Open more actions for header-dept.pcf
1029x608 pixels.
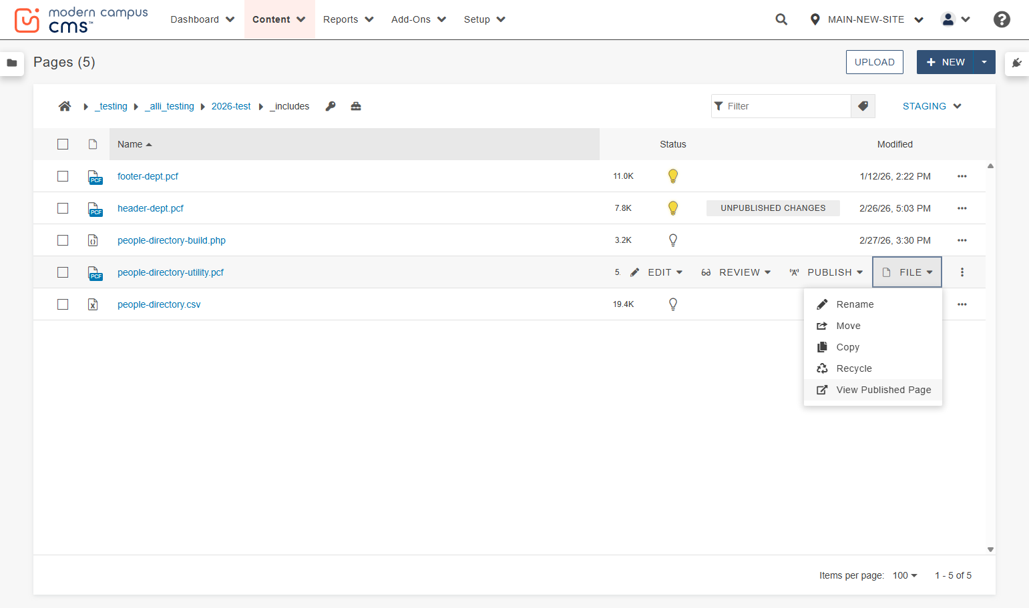[962, 208]
